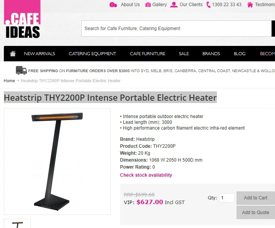The image size is (275, 228).
Task: Click the home icon in navigation bar
Action: [13, 54]
